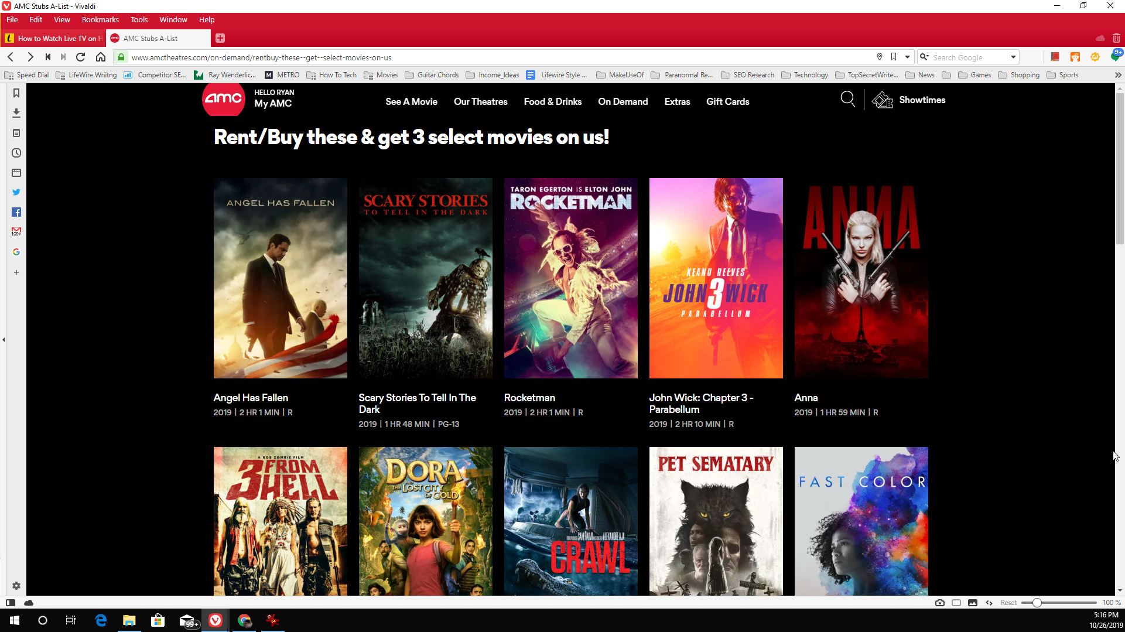The height and width of the screenshot is (632, 1125).
Task: Choose search engine via magnifier icon in search field
Action: (x=924, y=57)
